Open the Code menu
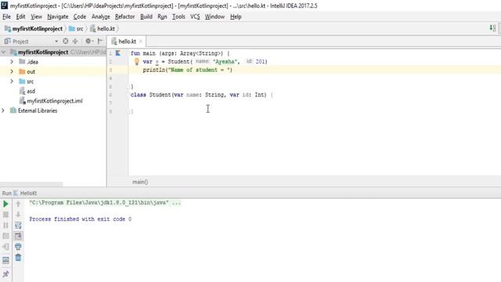Screen dimensions: 501x282 80,16
